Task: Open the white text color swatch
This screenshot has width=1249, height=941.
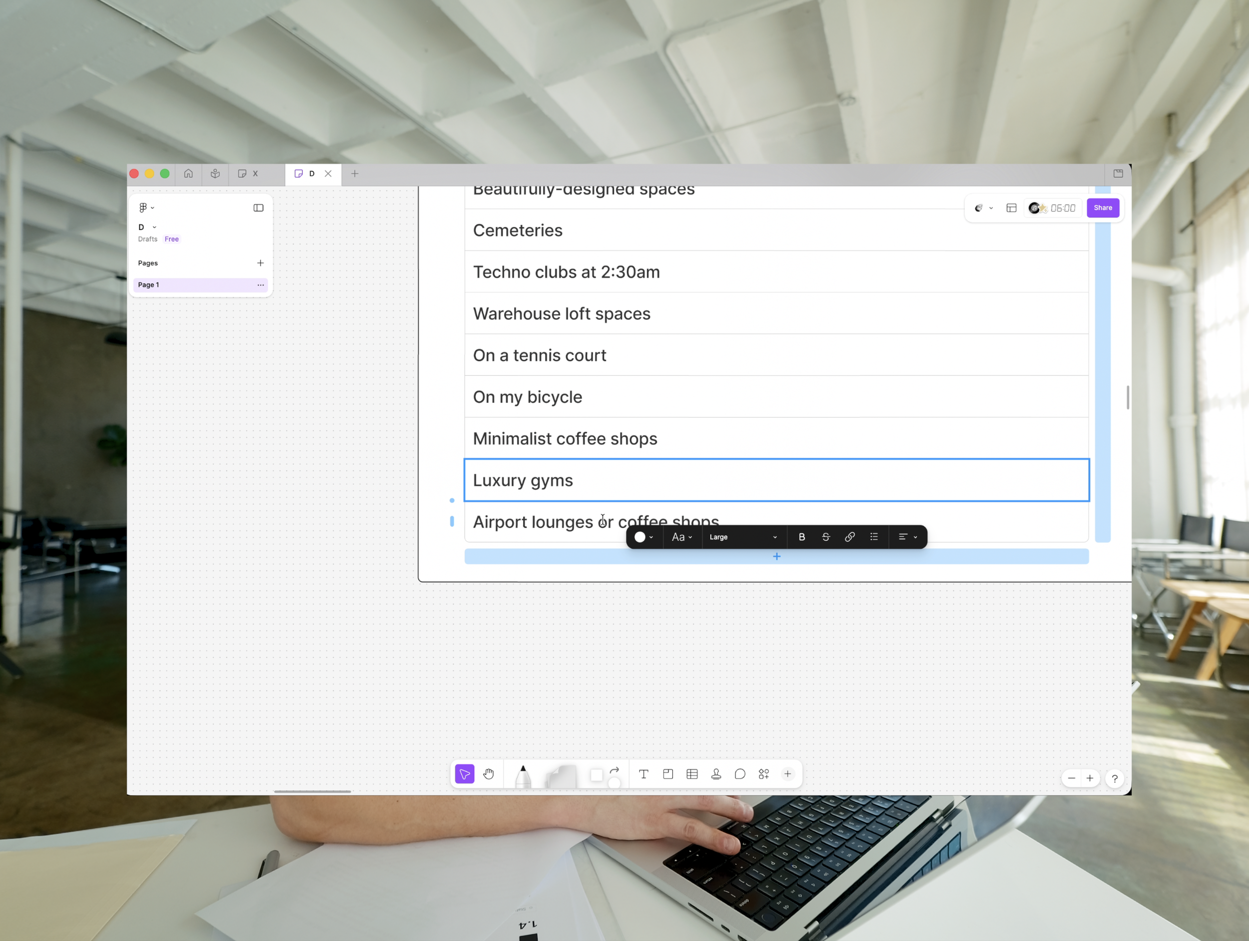Action: tap(643, 537)
